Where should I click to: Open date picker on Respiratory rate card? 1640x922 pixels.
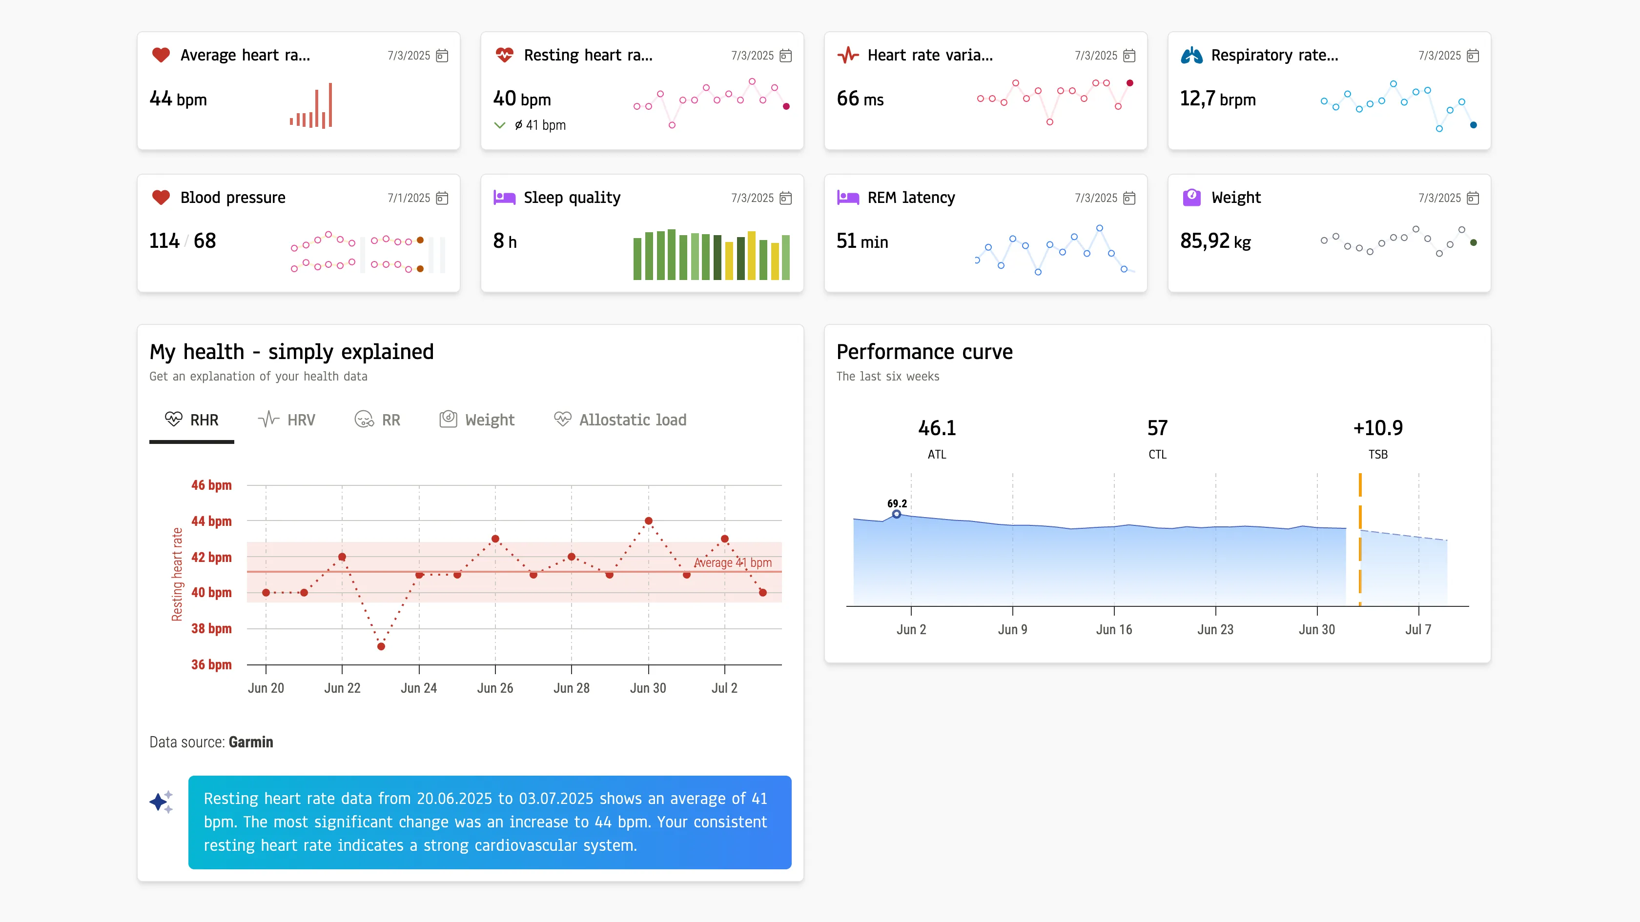(x=1473, y=56)
